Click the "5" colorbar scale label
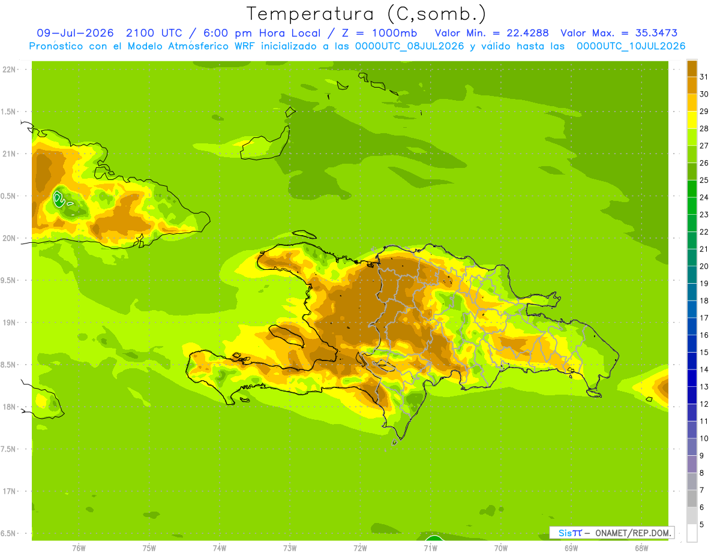 pyautogui.click(x=701, y=524)
